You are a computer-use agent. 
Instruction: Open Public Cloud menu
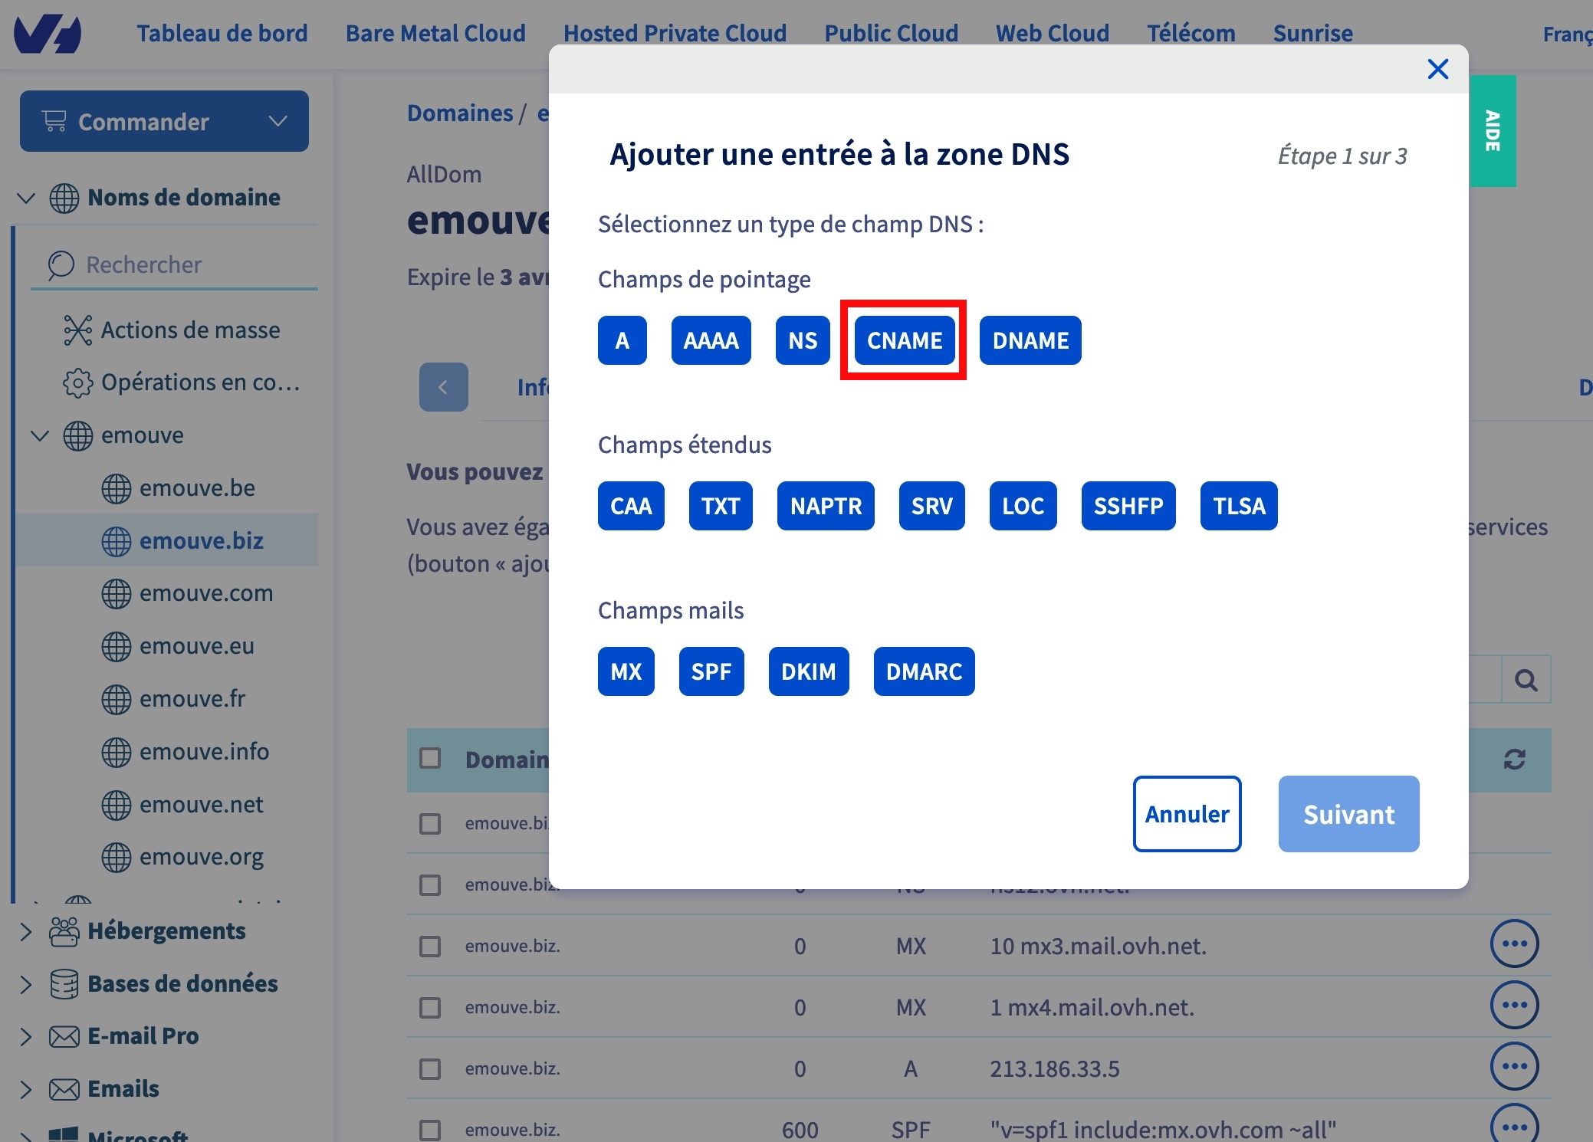coord(891,34)
